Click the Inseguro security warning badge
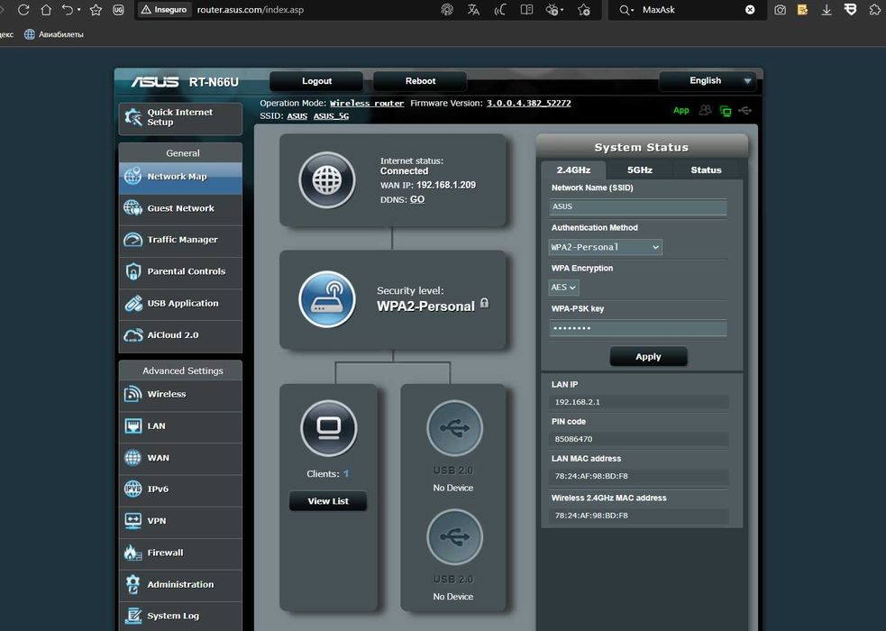 click(164, 10)
